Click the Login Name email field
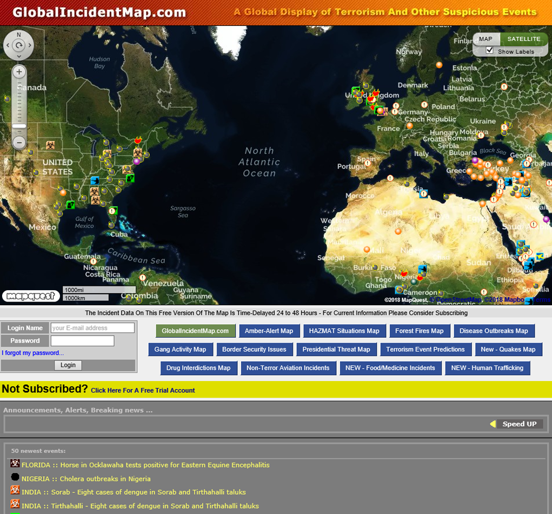This screenshot has width=552, height=514. pos(92,328)
